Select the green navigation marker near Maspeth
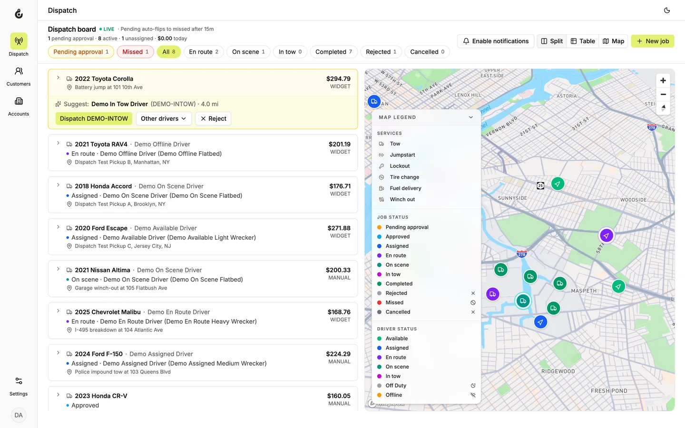The image size is (685, 428). (618, 286)
